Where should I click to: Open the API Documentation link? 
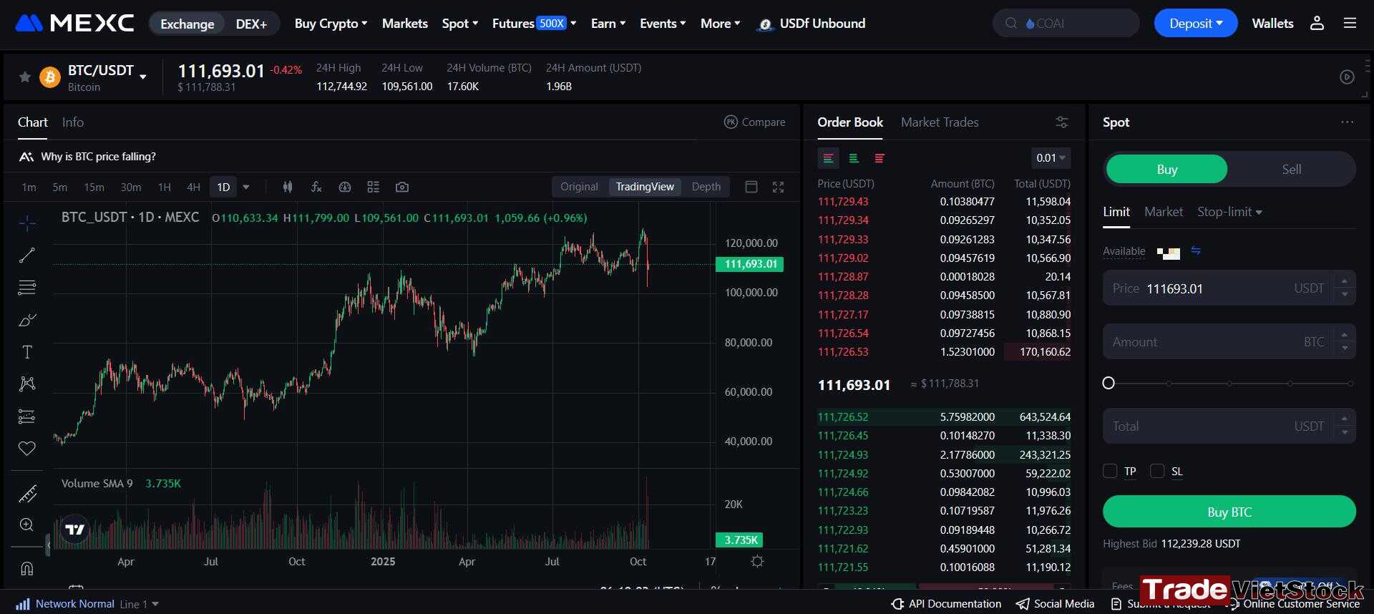click(946, 604)
